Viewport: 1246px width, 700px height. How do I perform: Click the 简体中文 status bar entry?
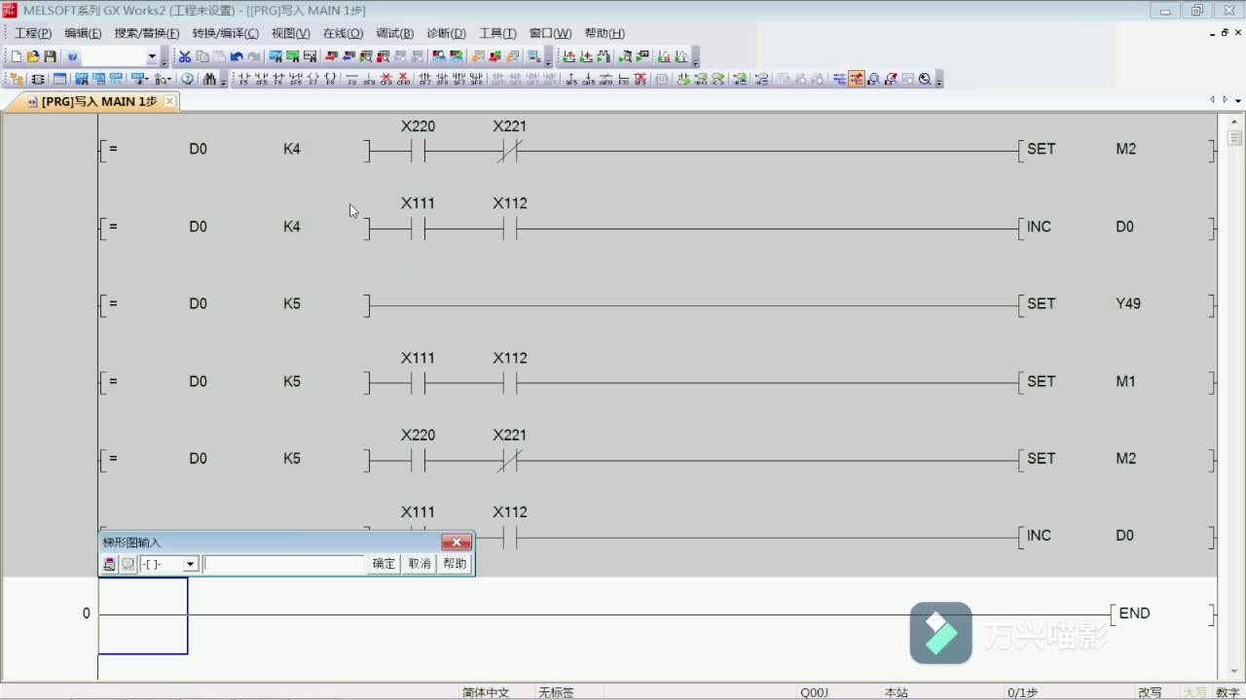(486, 692)
